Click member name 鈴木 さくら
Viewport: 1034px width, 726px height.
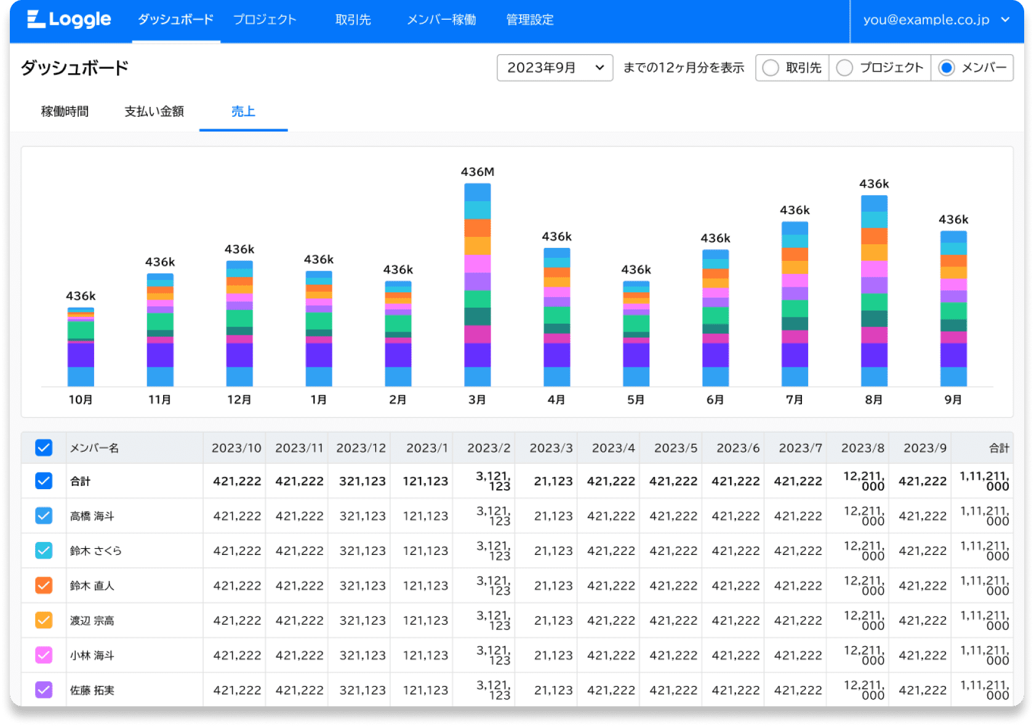point(95,551)
